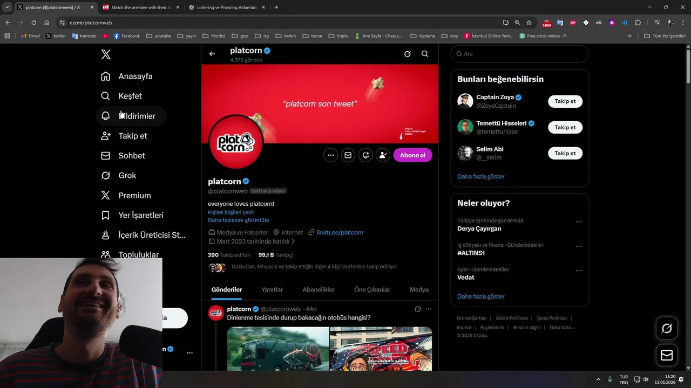Screen dimensions: 691x388
Task: Open Grok from the sidebar
Action: [119, 176]
